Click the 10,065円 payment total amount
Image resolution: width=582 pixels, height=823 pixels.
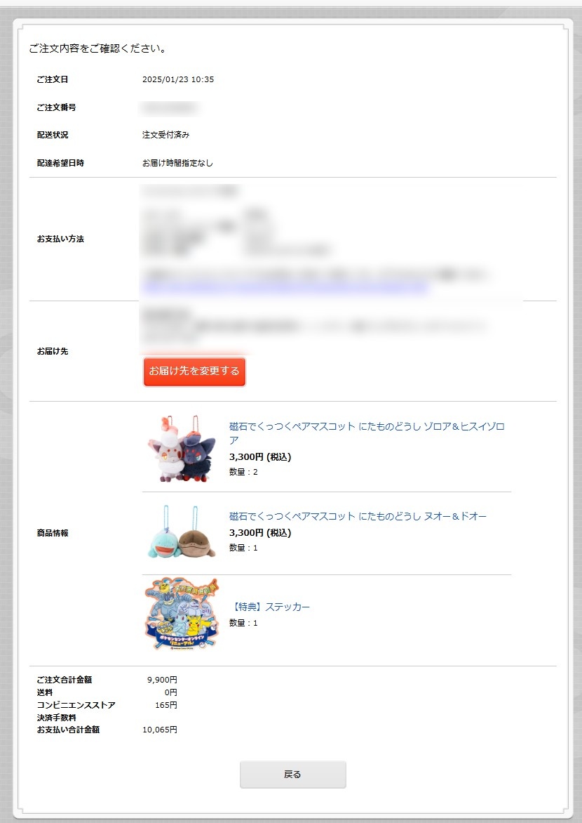coord(160,730)
